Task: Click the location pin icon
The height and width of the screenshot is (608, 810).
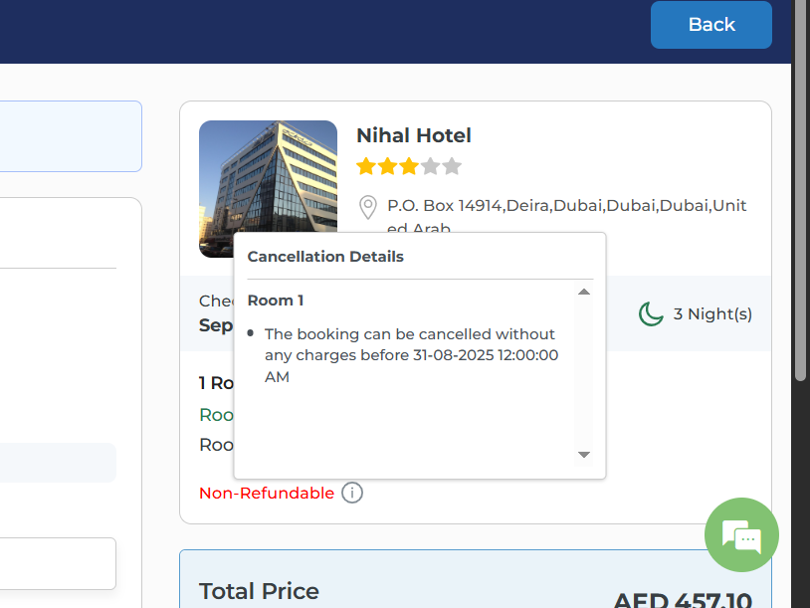Action: 367,207
